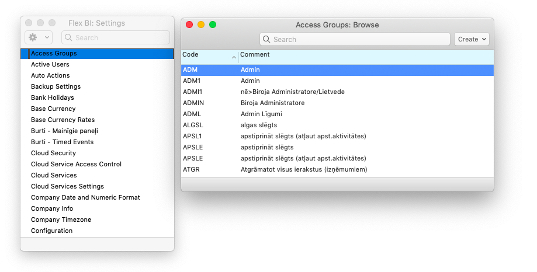Image resolution: width=537 pixels, height=272 pixels.
Task: Open Company Info settings entry
Action: pos(52,208)
